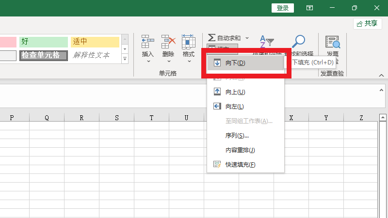
Task: Click the invoice check icon (发票查验)
Action: click(333, 43)
